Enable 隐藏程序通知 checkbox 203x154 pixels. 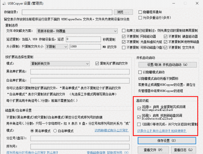pyautogui.click(x=140, y=12)
